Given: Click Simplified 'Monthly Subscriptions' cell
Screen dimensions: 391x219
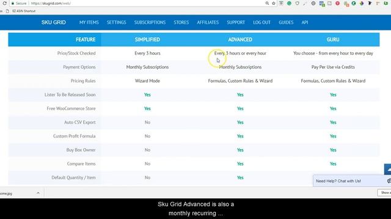Looking at the screenshot, I should (x=147, y=67).
